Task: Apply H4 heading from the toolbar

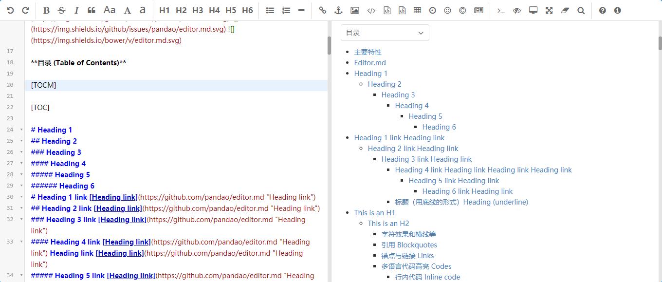Action: tap(214, 10)
